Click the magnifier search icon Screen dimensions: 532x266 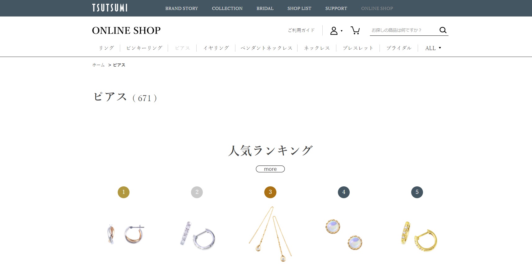click(443, 30)
